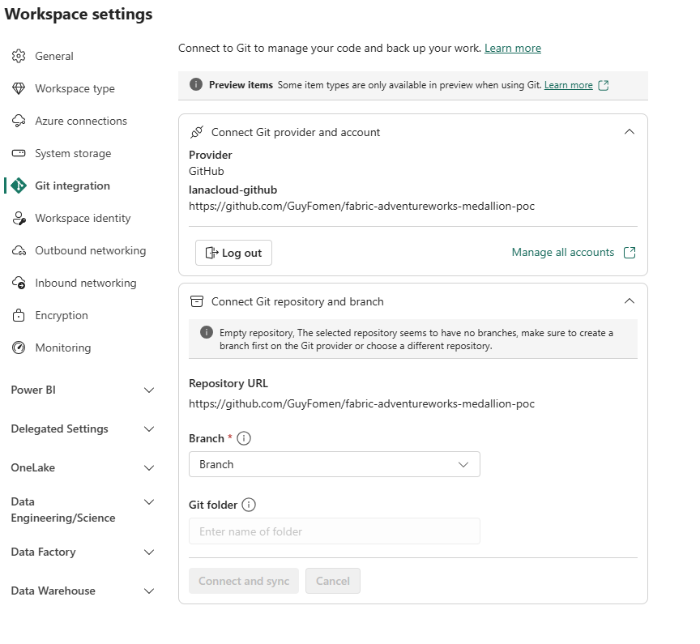Click the lanacloud-github account name
The height and width of the screenshot is (644, 700).
pyautogui.click(x=233, y=190)
